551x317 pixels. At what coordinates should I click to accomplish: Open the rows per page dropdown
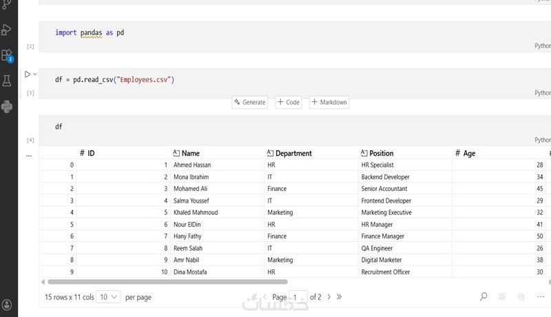(108, 297)
